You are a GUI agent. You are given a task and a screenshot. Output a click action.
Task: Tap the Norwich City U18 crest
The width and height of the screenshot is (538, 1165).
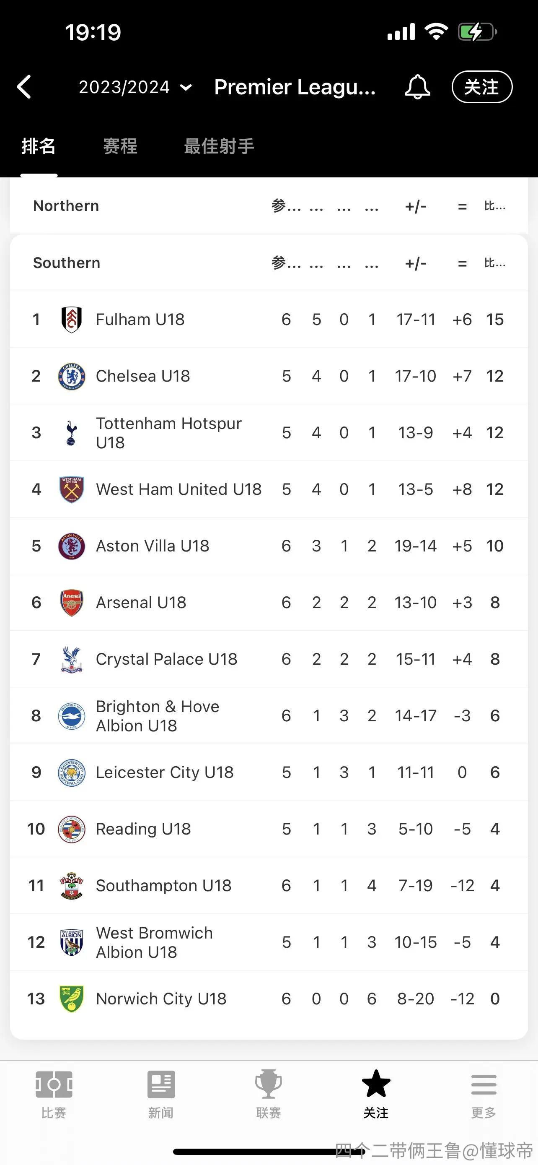click(71, 999)
